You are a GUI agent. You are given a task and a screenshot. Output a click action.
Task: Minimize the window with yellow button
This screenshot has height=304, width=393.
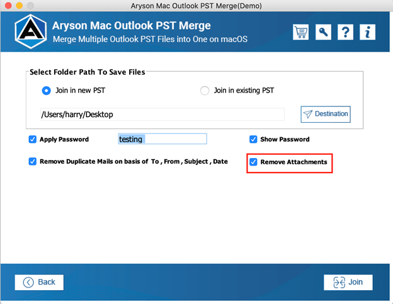pos(20,5)
